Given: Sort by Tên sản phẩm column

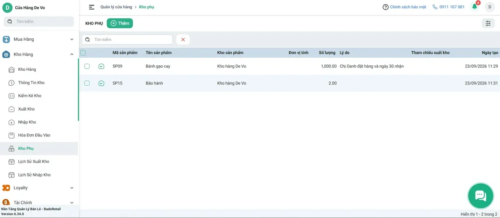Looking at the screenshot, I should point(159,53).
